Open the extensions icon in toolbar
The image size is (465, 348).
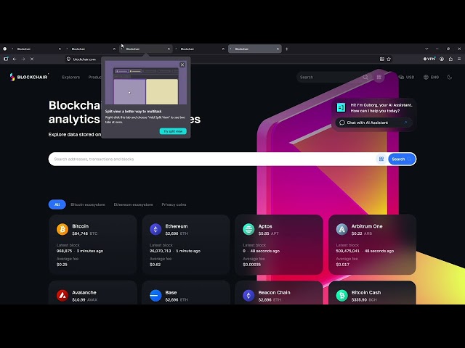(x=450, y=59)
